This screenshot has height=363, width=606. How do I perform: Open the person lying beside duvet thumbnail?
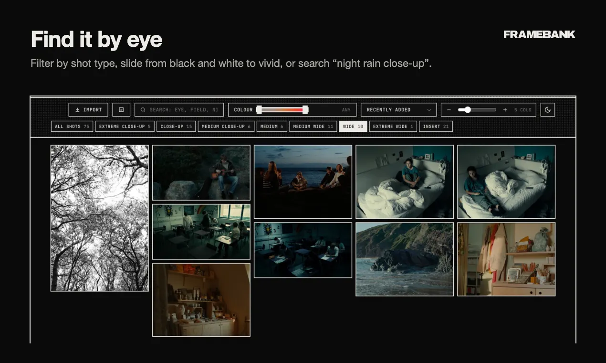(x=506, y=182)
